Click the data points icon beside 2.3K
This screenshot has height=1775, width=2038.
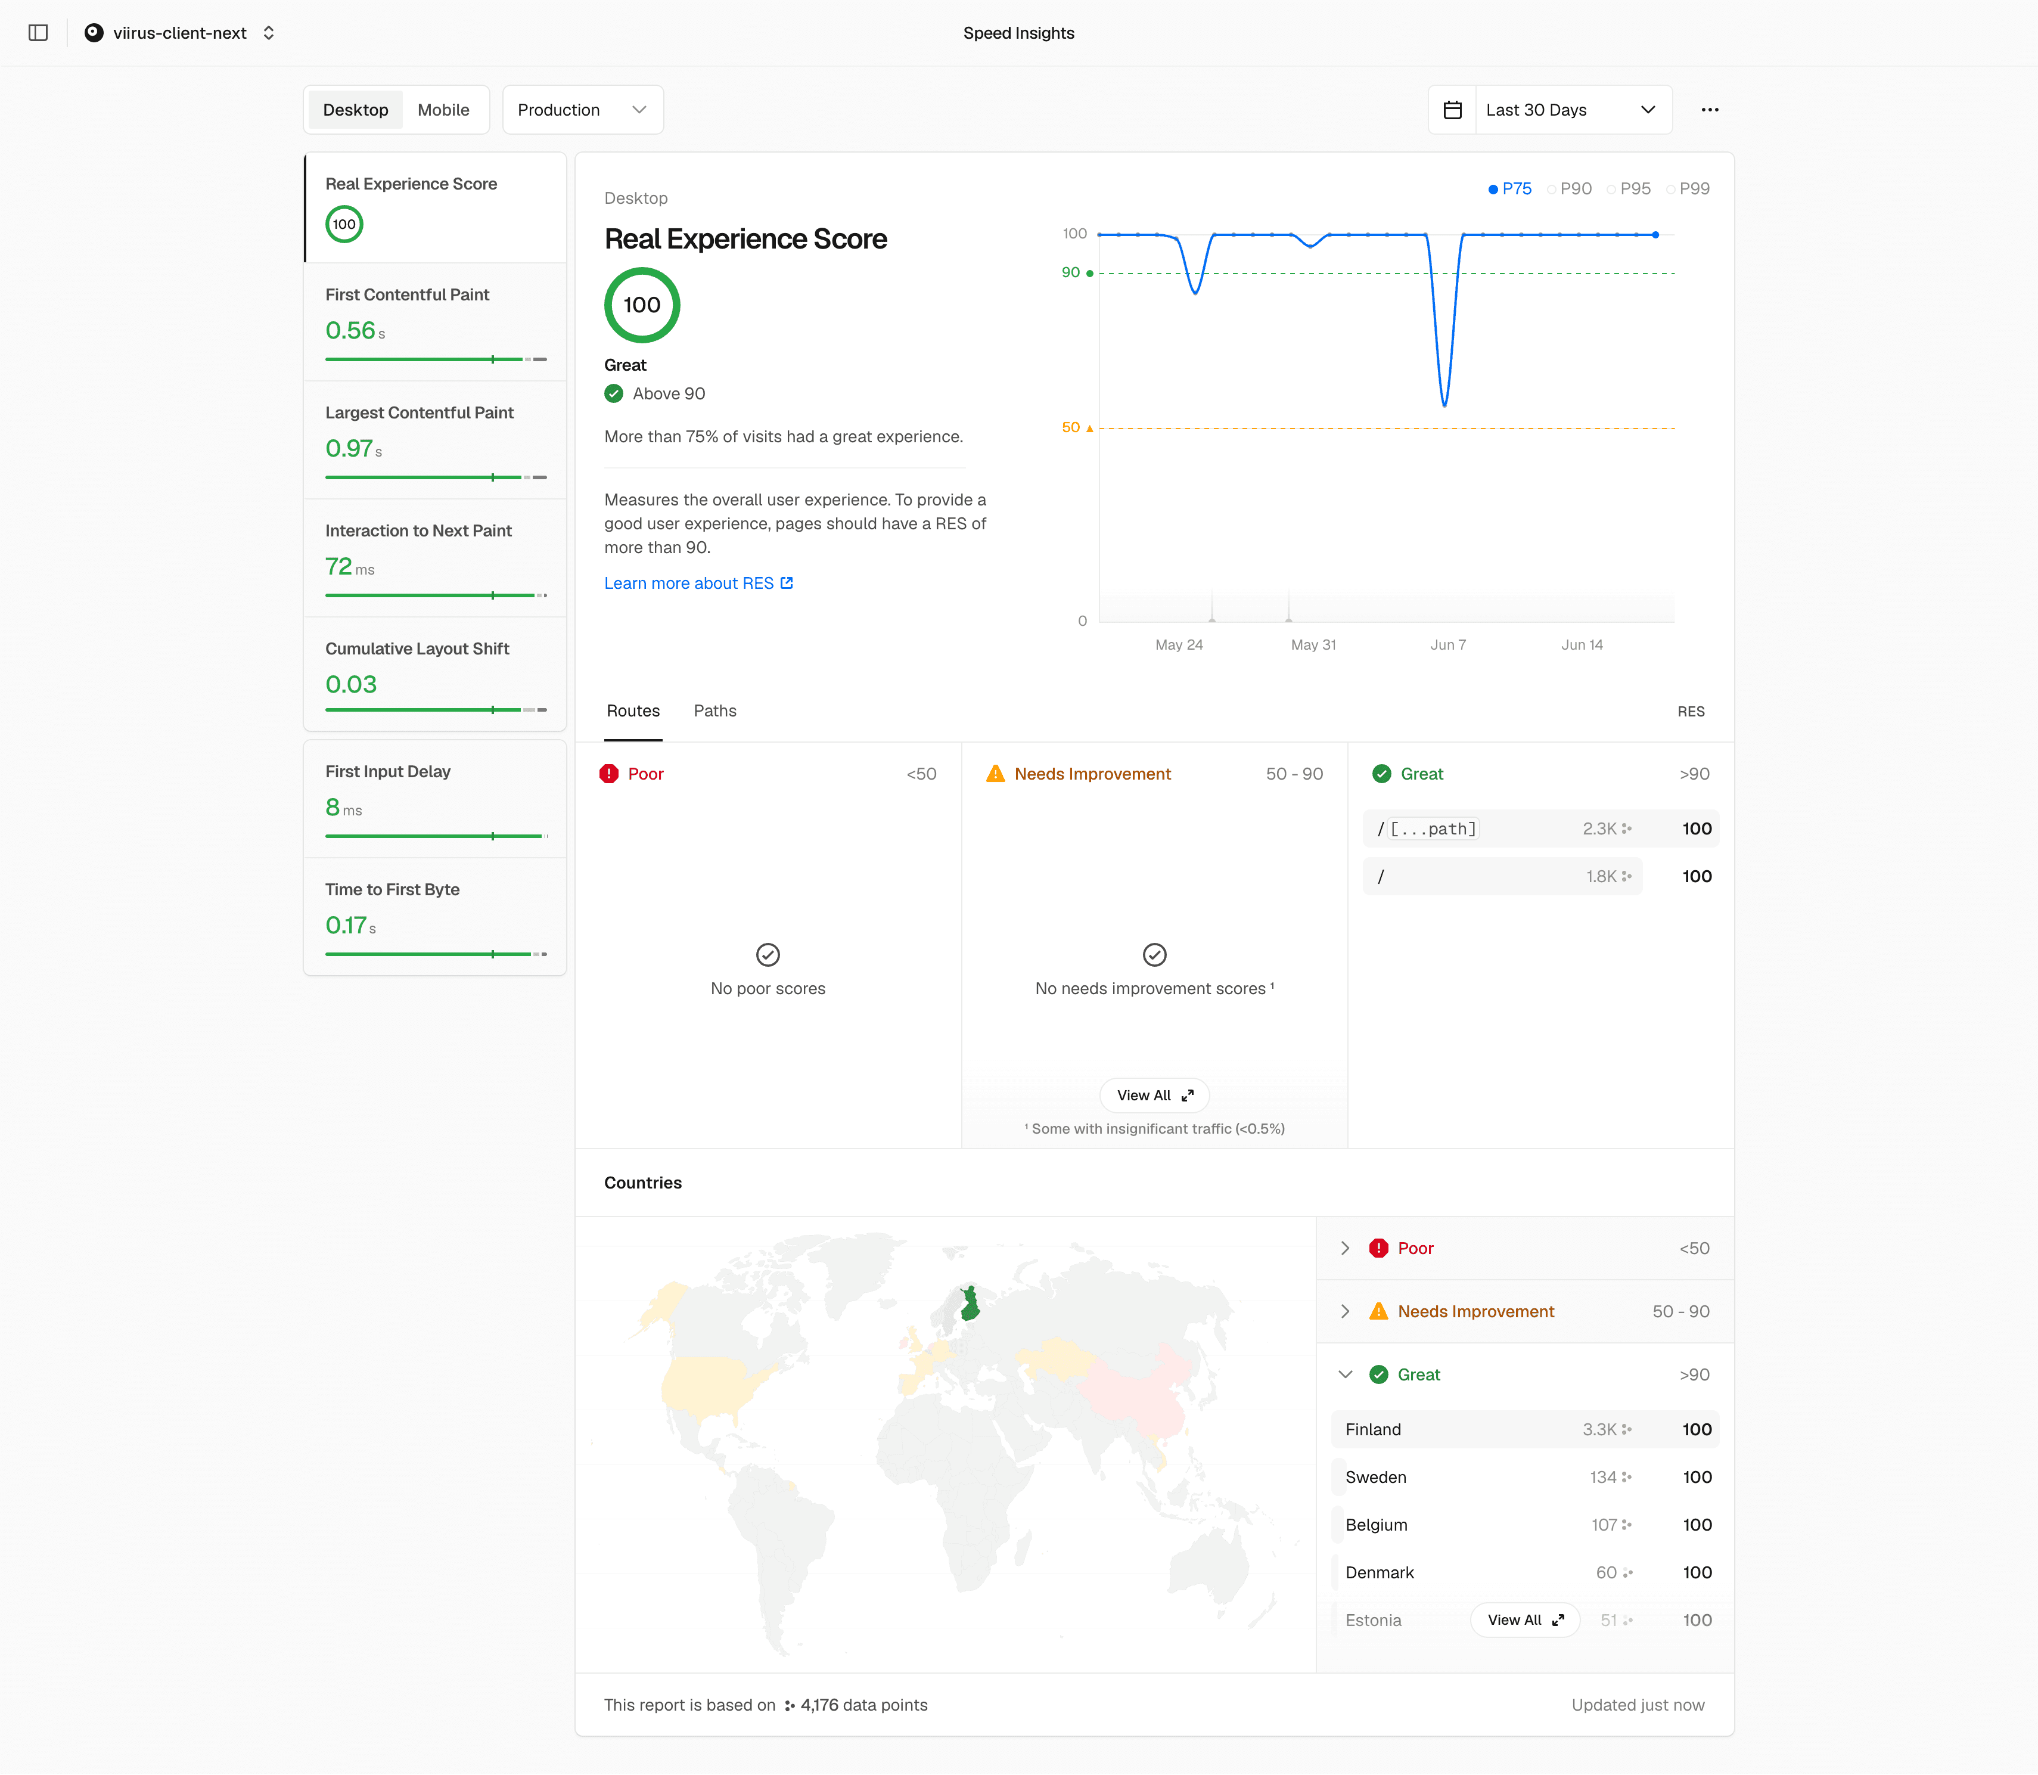[1627, 829]
